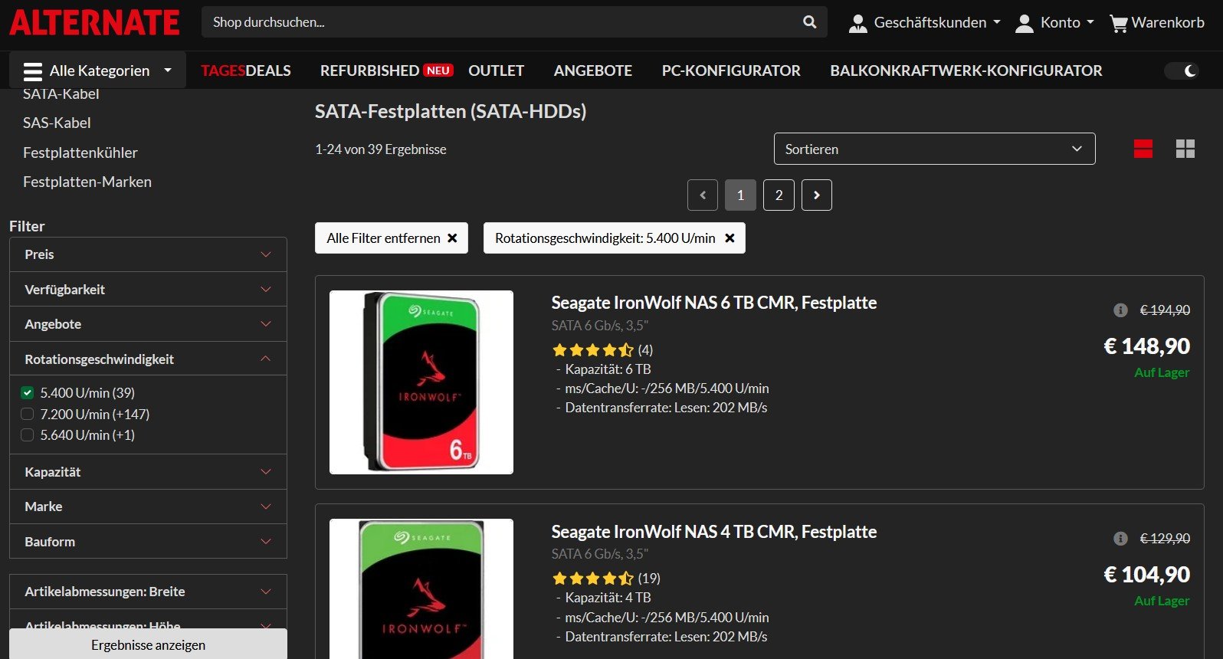Go to next results page arrow
This screenshot has width=1223, height=659.
[817, 195]
